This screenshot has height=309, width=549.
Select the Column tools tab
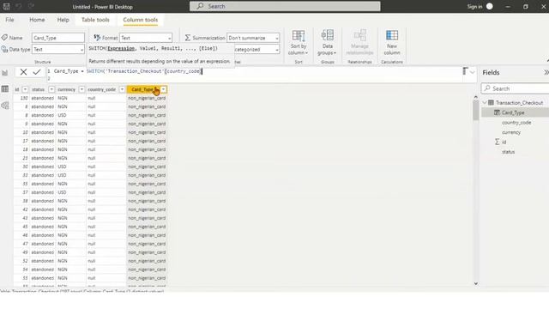[141, 20]
